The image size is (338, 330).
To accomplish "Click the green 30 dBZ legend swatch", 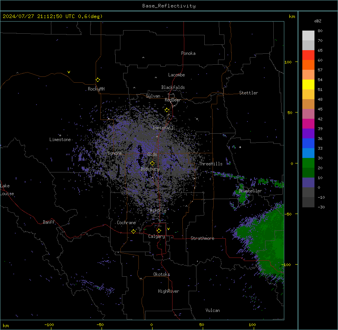I will pos(308,163).
